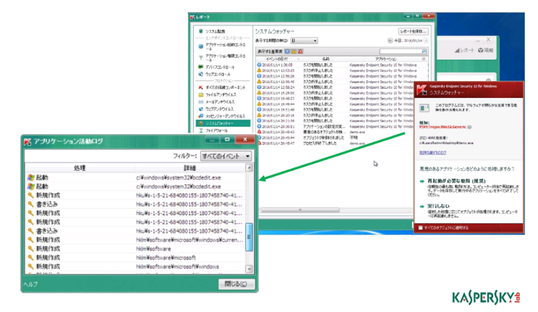Screen dimensions: 538x312
Task: Click the Kaspersky icon in the activity log title bar
Action: (x=27, y=142)
